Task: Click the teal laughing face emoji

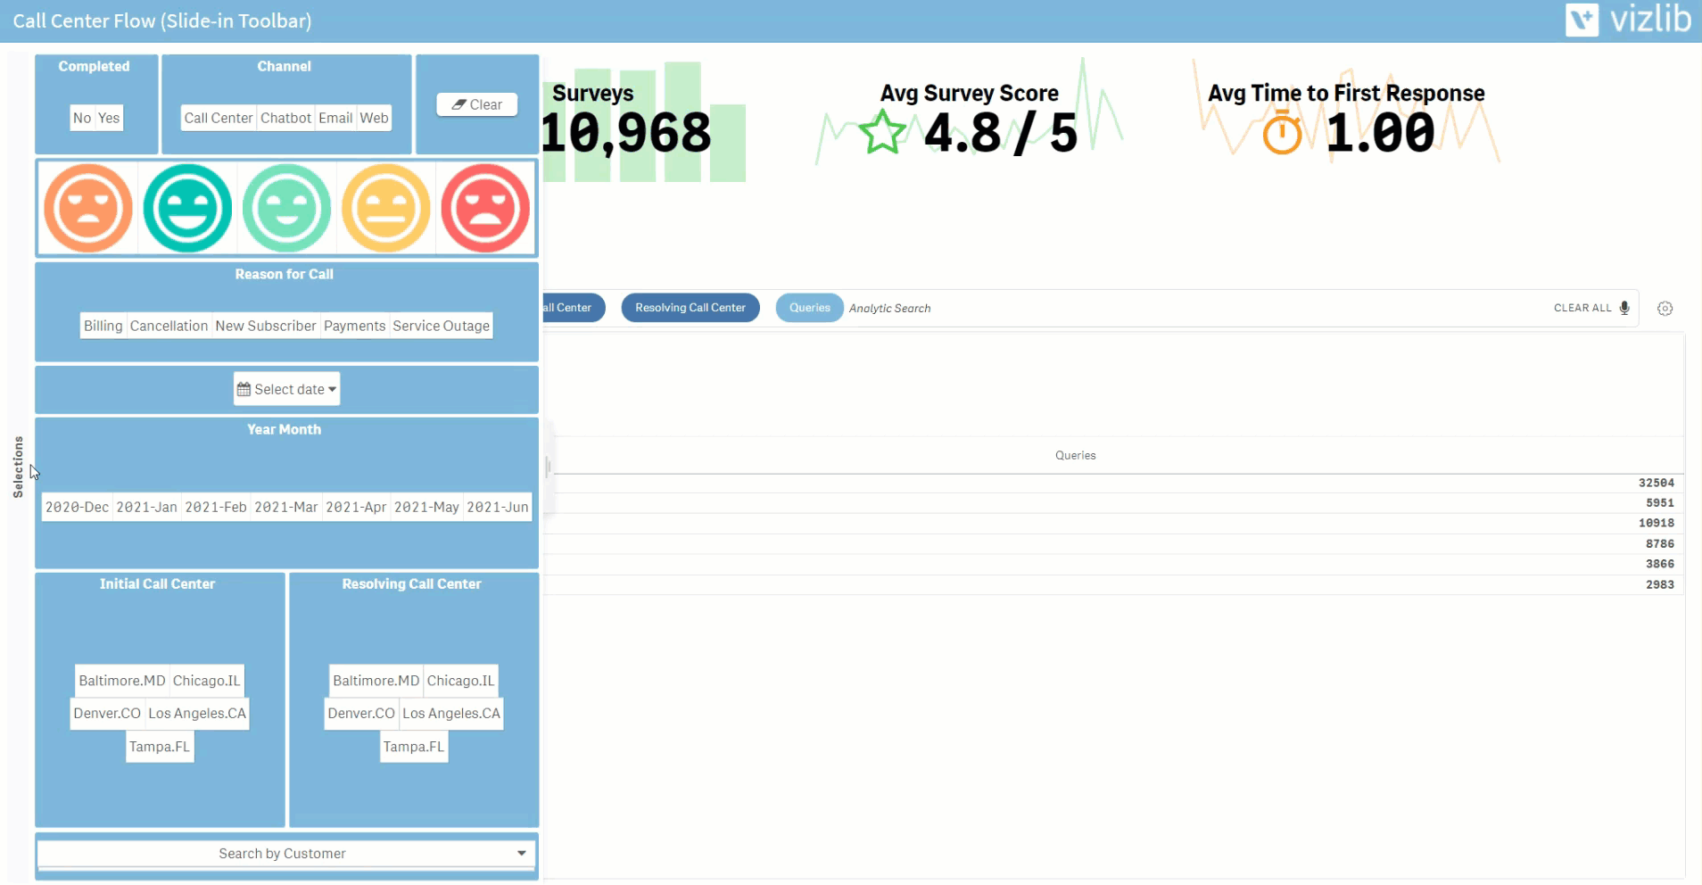Action: pyautogui.click(x=187, y=208)
